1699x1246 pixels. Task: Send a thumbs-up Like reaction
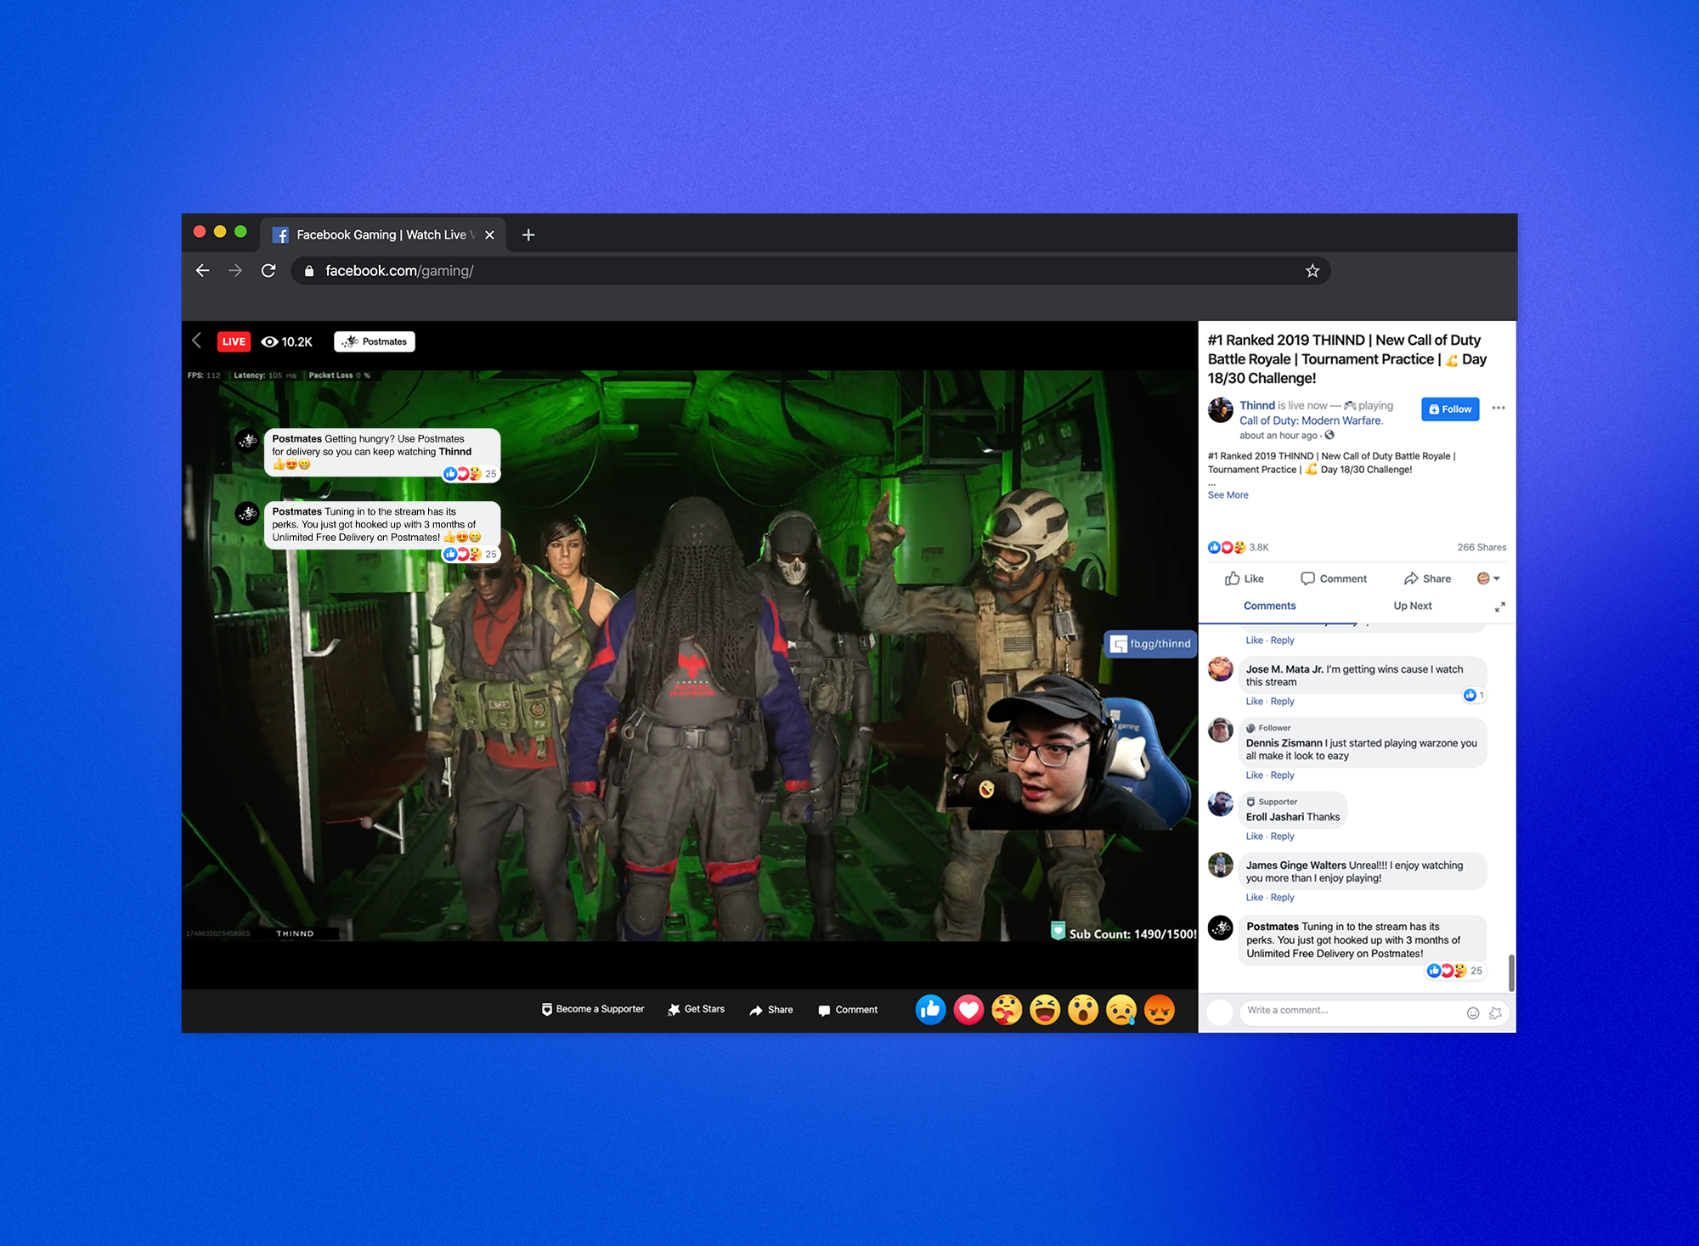point(930,1009)
